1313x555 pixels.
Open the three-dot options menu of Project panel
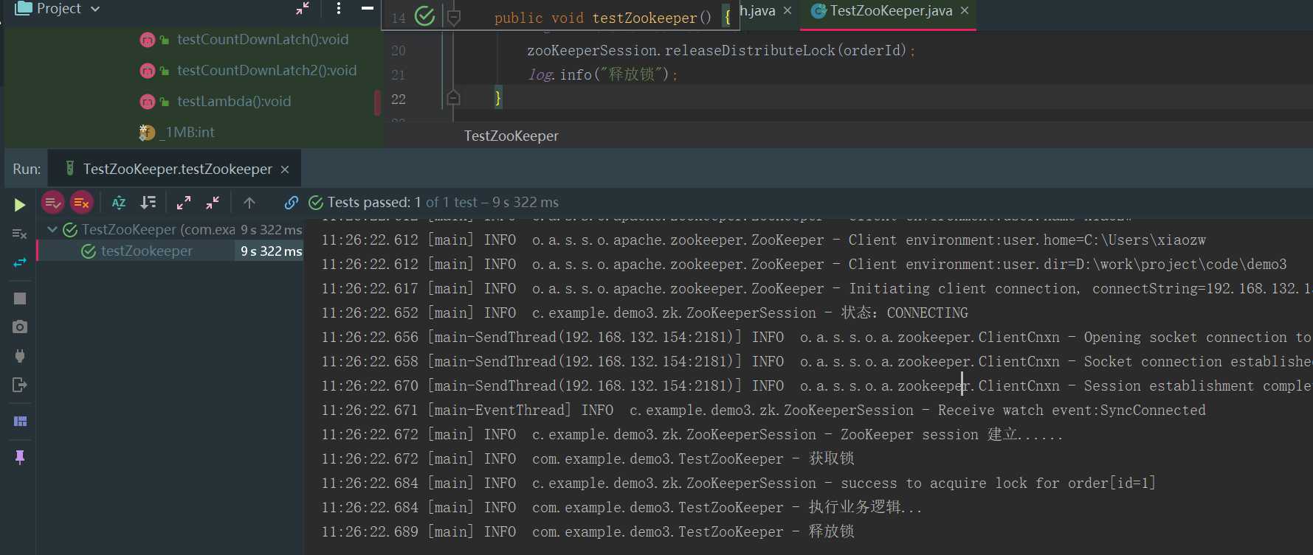[x=338, y=8]
